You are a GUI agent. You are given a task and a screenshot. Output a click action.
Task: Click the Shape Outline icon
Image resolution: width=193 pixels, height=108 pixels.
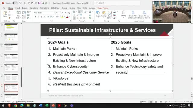tap(115, 15)
